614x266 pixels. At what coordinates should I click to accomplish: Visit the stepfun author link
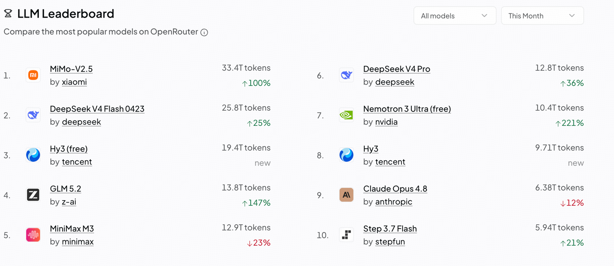(390, 241)
